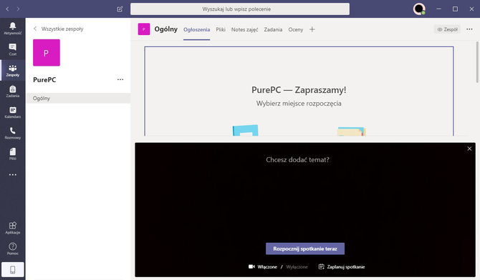Switch to the Oceny tab
The height and width of the screenshot is (280, 480).
point(296,29)
